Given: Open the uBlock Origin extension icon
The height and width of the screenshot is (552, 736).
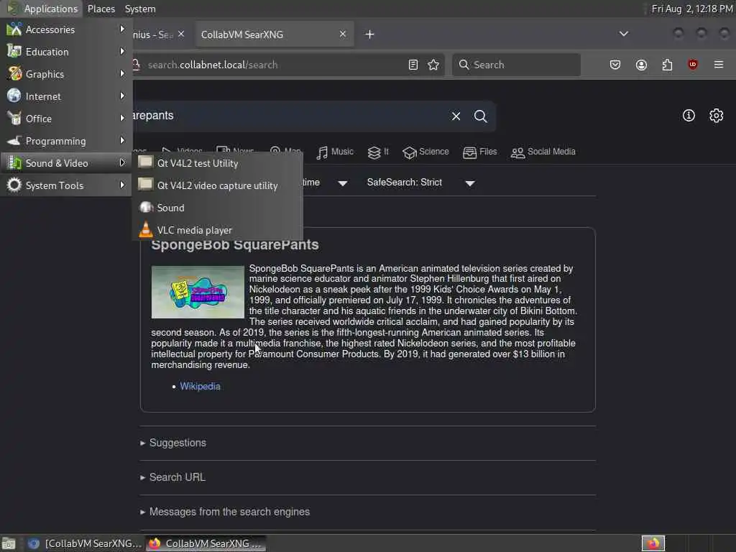Looking at the screenshot, I should (692, 65).
